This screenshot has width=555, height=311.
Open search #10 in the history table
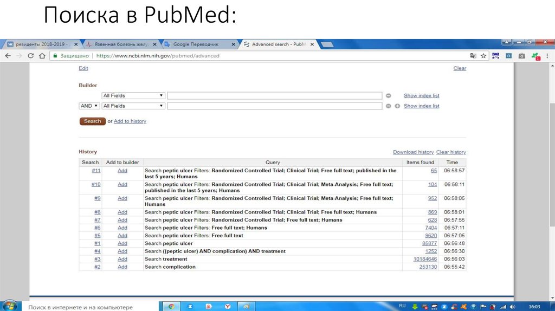tap(96, 184)
